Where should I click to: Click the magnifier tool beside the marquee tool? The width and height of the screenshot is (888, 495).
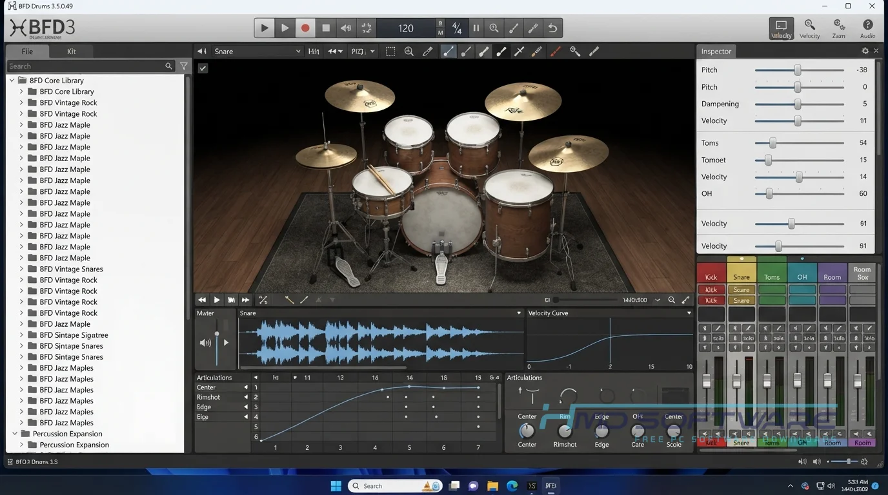pos(409,52)
